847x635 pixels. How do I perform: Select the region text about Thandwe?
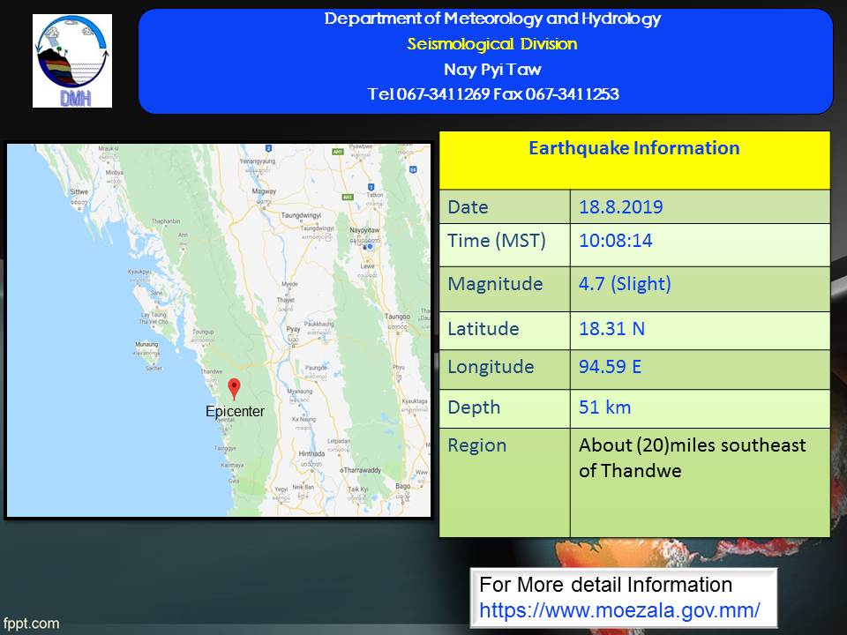pos(693,458)
